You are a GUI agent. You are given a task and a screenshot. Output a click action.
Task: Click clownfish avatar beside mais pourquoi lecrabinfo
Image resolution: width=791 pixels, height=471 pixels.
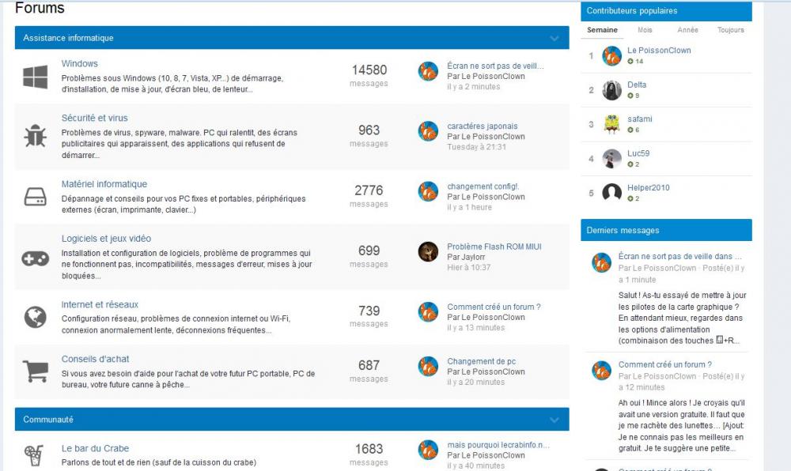428,450
